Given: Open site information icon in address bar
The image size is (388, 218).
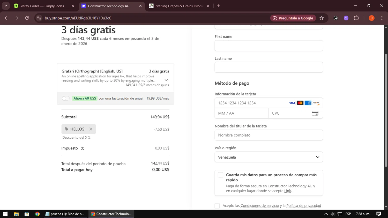Looking at the screenshot, I should 39,18.
